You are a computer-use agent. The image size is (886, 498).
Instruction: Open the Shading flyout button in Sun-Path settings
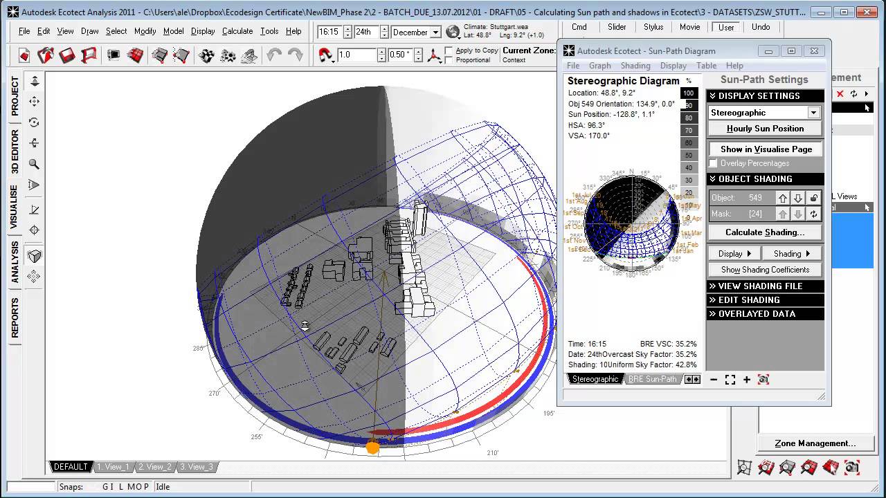click(793, 254)
